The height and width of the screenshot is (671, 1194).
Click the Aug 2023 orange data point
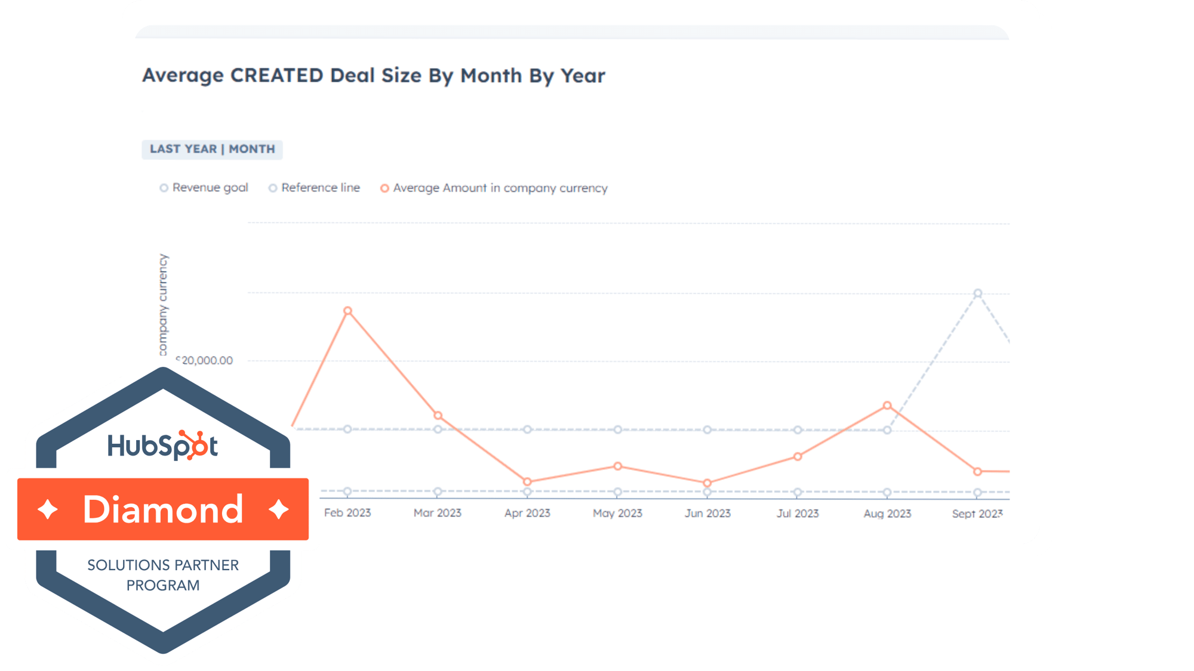887,406
